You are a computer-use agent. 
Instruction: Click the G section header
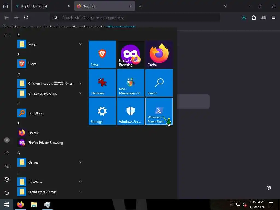click(19, 153)
